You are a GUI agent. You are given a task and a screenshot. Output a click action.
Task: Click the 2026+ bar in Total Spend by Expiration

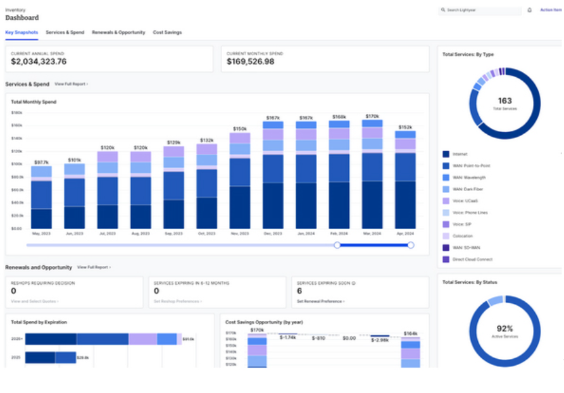[x=104, y=339]
